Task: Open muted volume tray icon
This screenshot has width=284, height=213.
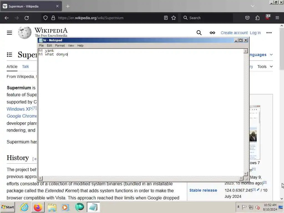Action: click(x=257, y=207)
